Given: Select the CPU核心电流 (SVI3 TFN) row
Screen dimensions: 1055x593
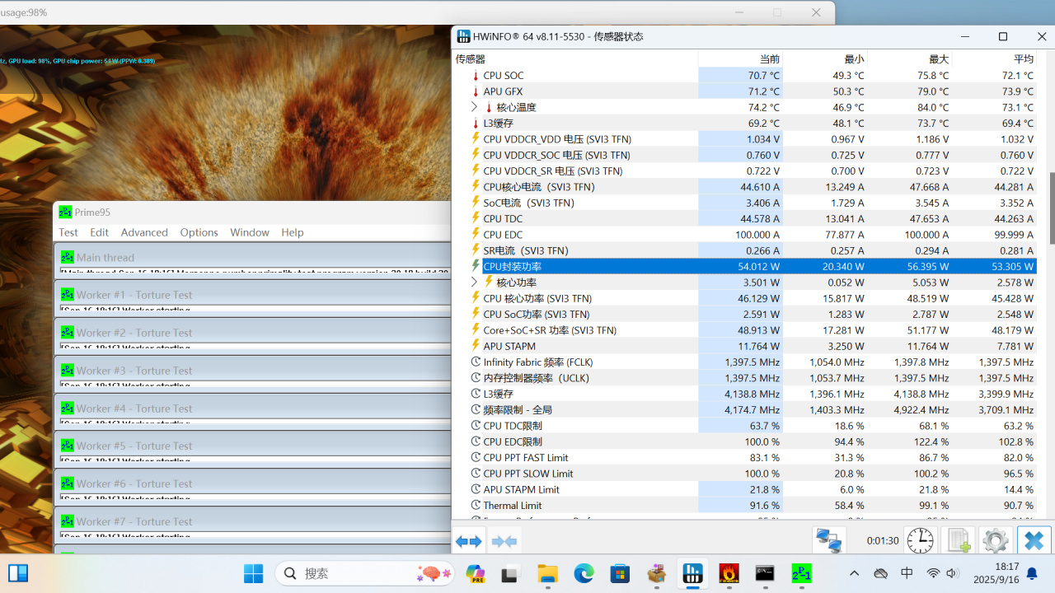Looking at the screenshot, I should [x=744, y=187].
